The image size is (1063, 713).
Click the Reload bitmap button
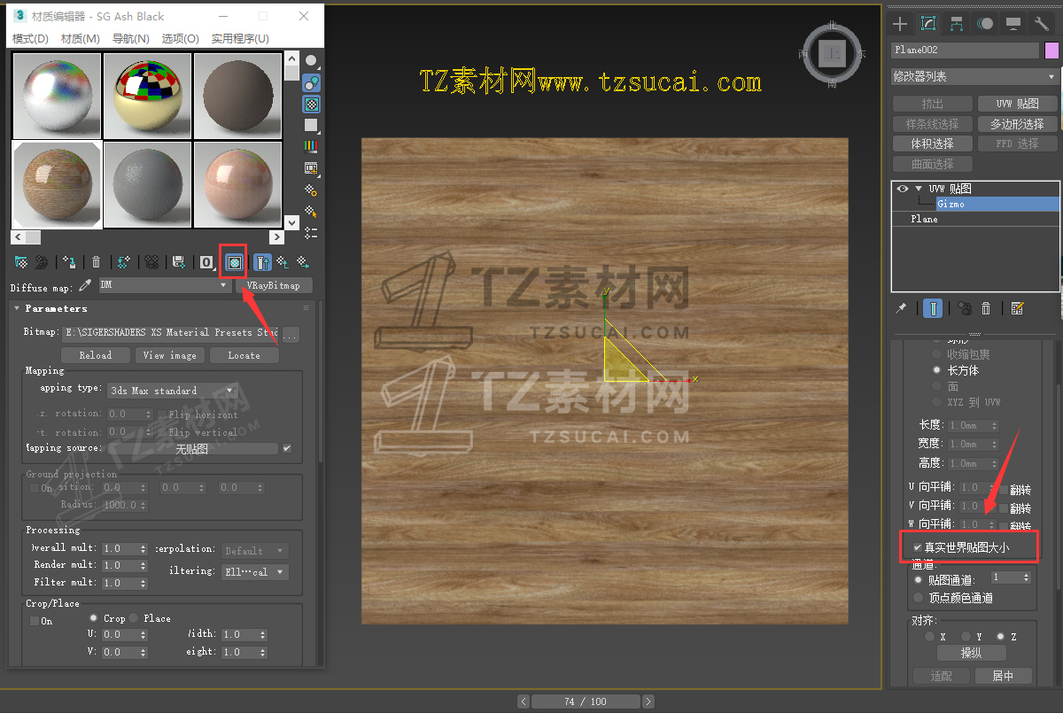pyautogui.click(x=95, y=355)
